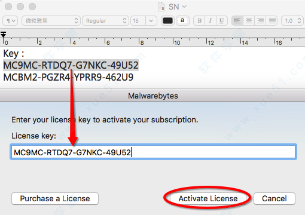Viewport: 305px width, 215px height.
Task: Open the Regular typeface dropdown
Action: (106, 21)
